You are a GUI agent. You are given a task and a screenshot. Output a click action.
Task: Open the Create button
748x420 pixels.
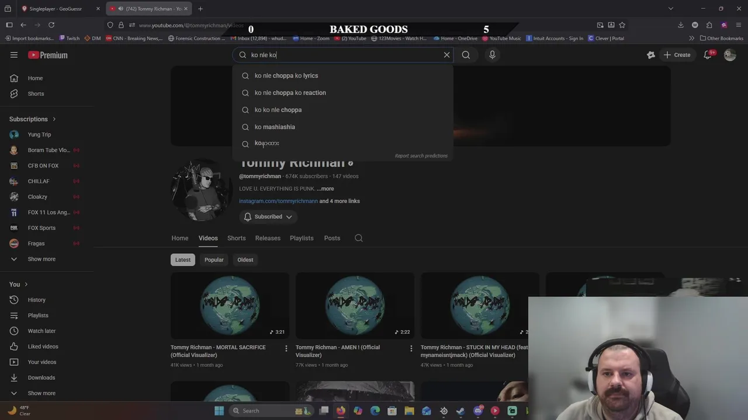pos(677,55)
